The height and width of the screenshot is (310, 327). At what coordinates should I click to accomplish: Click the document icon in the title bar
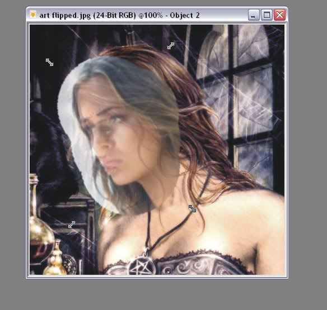coord(32,15)
